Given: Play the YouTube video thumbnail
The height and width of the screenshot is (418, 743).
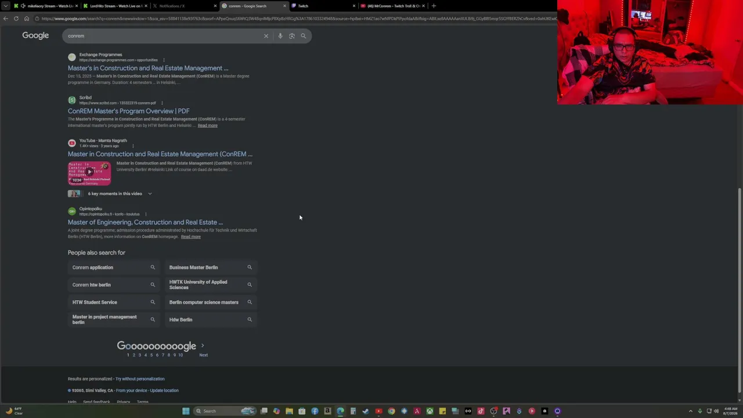Looking at the screenshot, I should pyautogui.click(x=89, y=172).
